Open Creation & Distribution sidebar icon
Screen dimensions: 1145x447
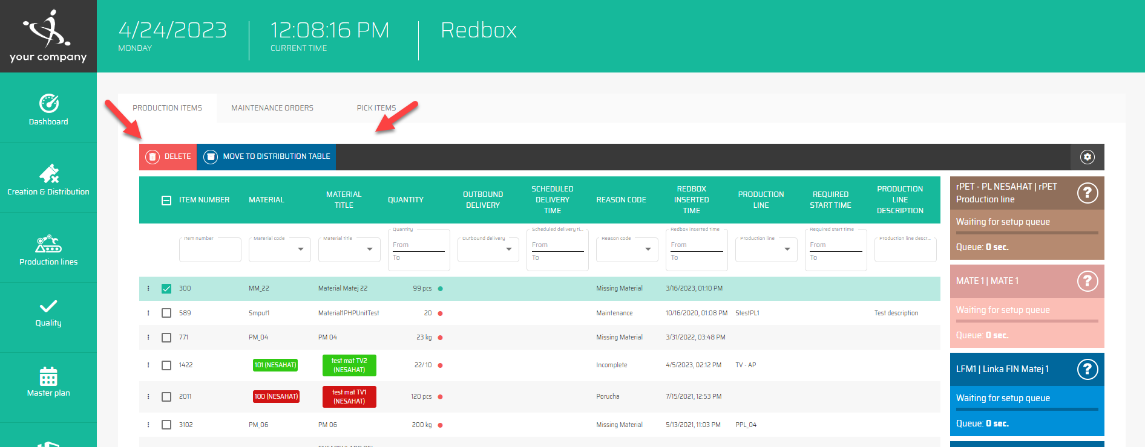48,173
